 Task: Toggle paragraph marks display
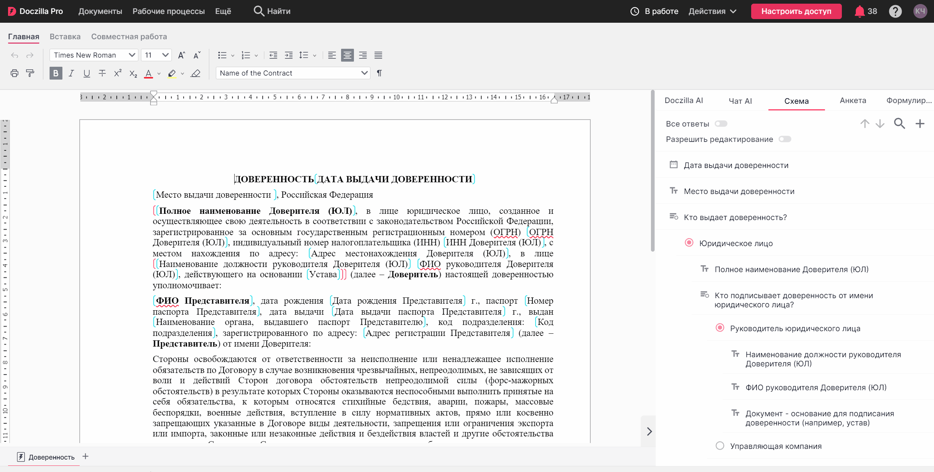(x=379, y=73)
